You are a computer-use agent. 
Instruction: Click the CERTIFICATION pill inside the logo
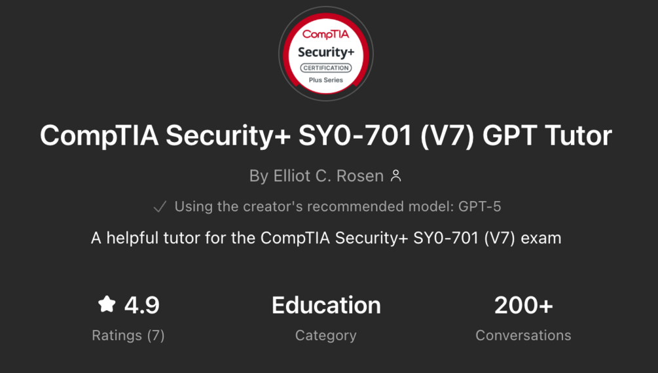(325, 68)
